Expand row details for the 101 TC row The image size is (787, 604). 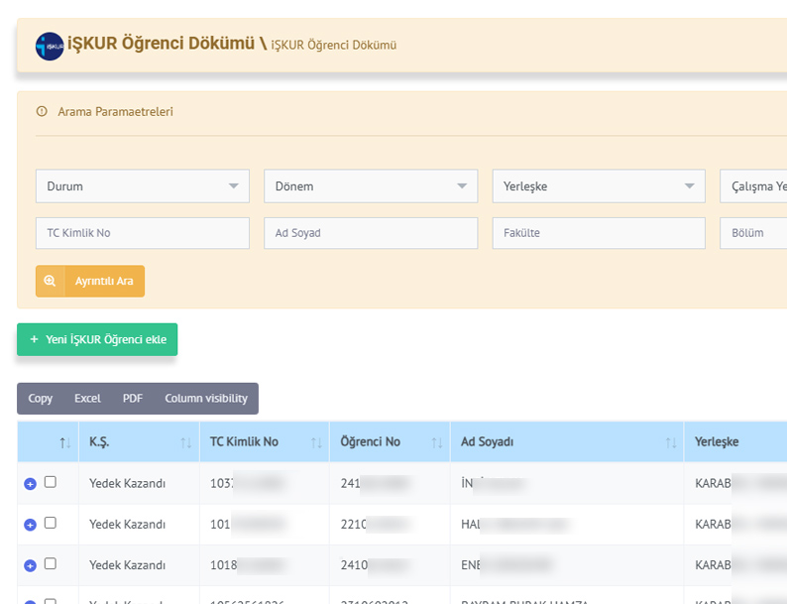coord(30,525)
